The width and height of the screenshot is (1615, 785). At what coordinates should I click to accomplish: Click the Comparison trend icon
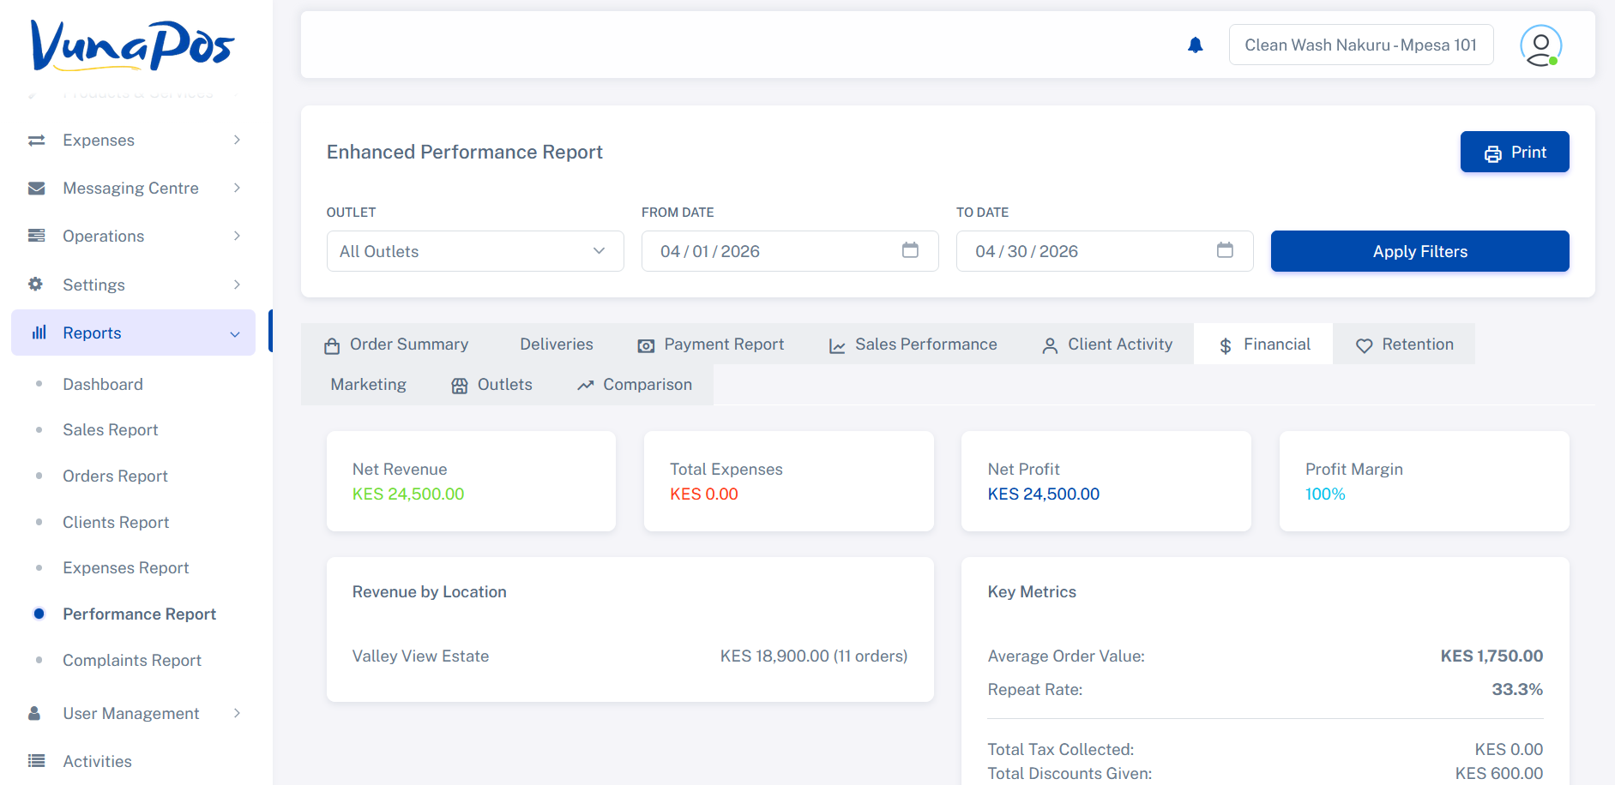click(586, 386)
